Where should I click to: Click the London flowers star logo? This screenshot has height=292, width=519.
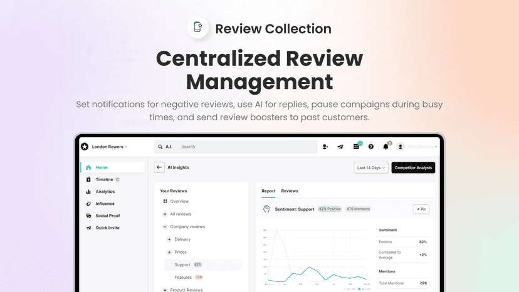pyautogui.click(x=85, y=147)
